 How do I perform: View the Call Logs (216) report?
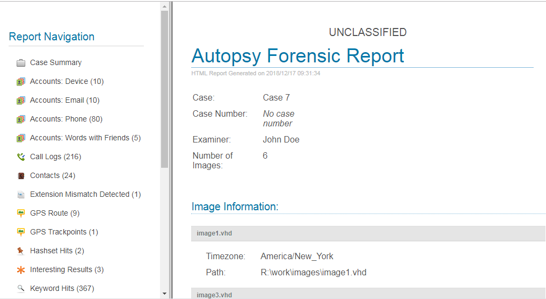[55, 156]
